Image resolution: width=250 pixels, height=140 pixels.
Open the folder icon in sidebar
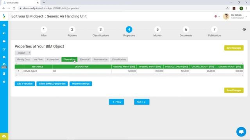(4, 41)
